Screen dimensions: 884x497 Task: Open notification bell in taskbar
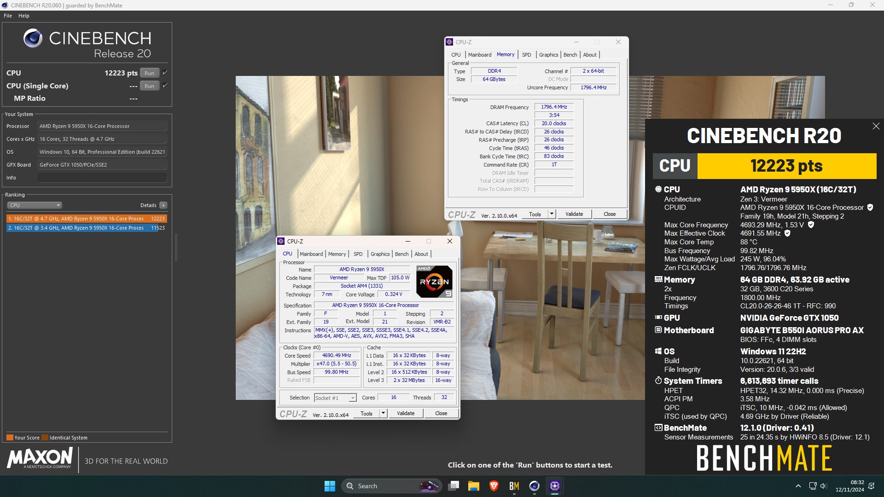tap(871, 486)
